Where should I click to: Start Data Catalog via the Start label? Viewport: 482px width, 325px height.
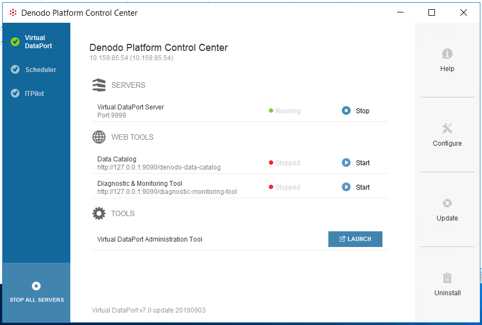363,163
